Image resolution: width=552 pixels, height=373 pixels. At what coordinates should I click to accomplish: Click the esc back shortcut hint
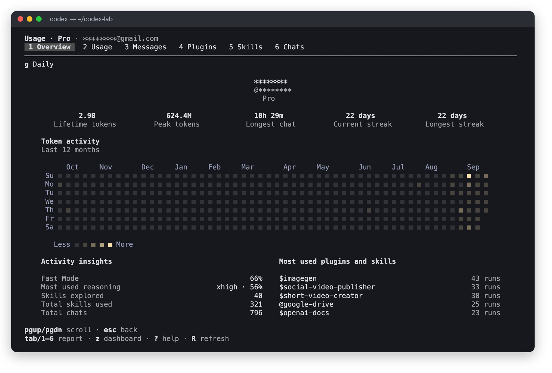[x=121, y=330]
